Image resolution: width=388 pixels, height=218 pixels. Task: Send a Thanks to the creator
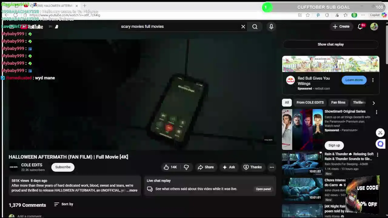click(x=253, y=167)
